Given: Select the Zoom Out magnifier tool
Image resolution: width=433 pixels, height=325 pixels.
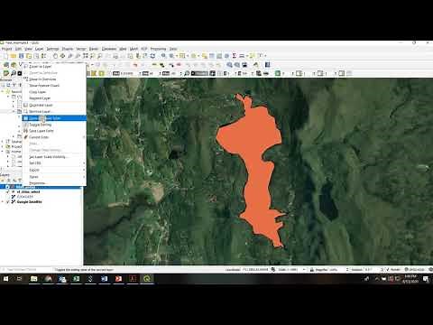Looking at the screenshot, I should 78,56.
